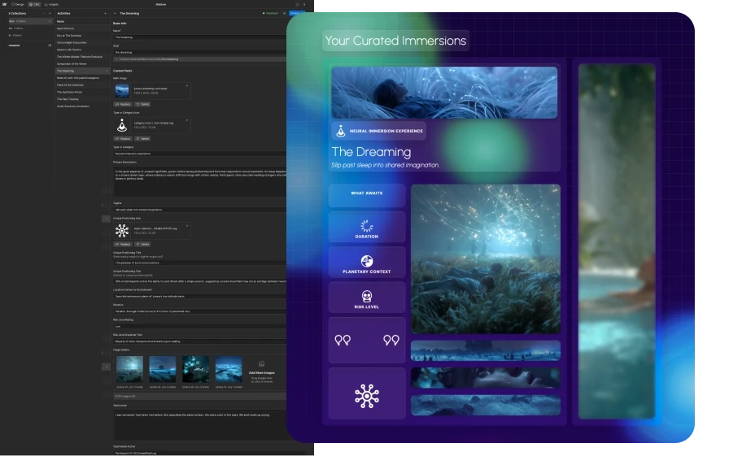Viewport: 742px width, 456px height.
Task: Click the minus icon in Collections header
Action: [45, 13]
